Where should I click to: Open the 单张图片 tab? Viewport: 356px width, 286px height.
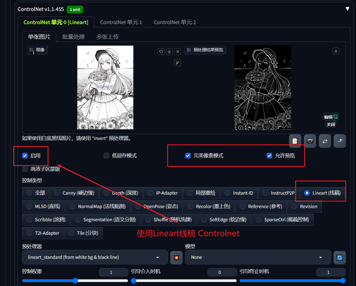coord(39,37)
